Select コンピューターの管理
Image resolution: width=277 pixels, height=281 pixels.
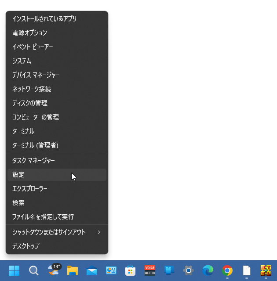[57, 117]
